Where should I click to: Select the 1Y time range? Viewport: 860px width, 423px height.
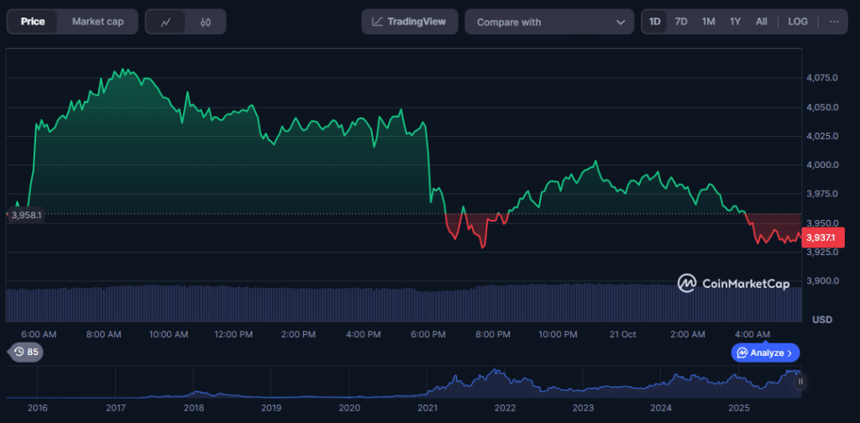point(735,22)
